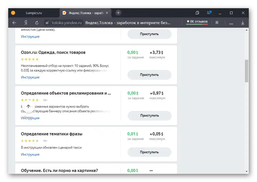
Task: Open site lock security info
Action: pyautogui.click(x=47, y=23)
